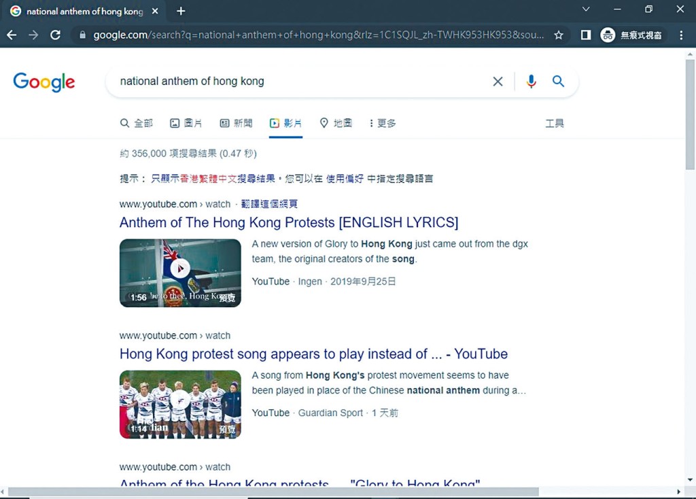Open 'Anthem of The Hong Kong Protests' result
The width and height of the screenshot is (696, 499).
(x=289, y=222)
